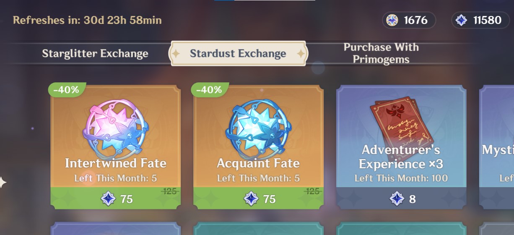The height and width of the screenshot is (235, 514).
Task: Click Intertwined Fate's green 75 price bar
Action: point(116,198)
